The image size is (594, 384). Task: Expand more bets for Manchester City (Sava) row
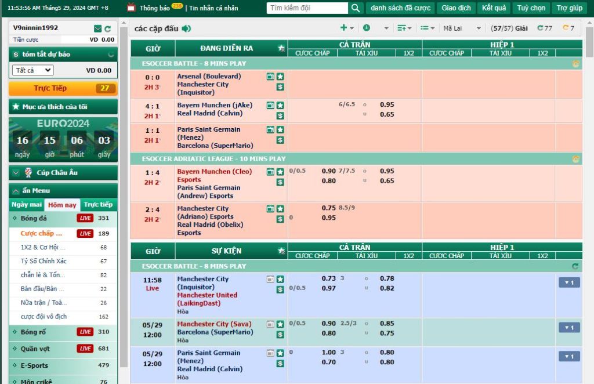(x=569, y=328)
